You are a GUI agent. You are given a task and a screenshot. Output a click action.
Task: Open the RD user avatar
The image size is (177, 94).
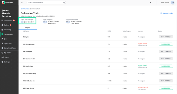click(x=173, y=3)
